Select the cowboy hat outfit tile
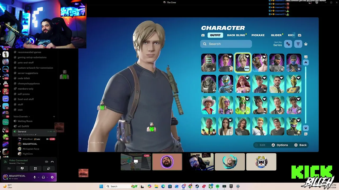 (209, 105)
